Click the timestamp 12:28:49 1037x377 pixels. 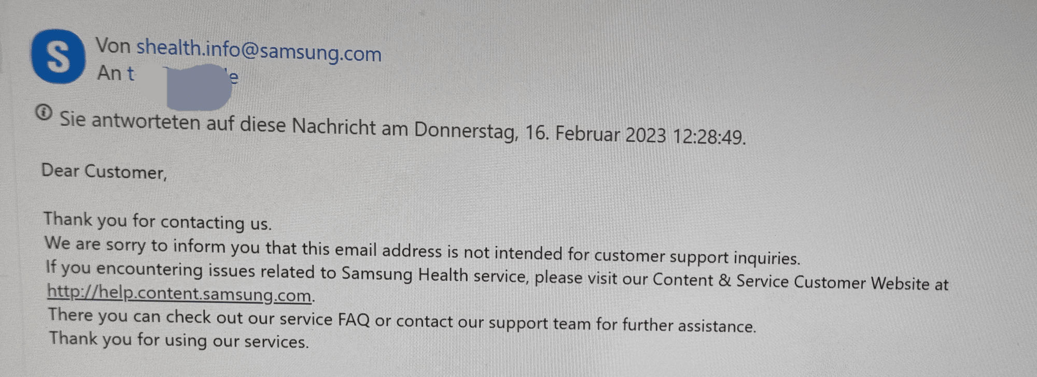pyautogui.click(x=709, y=137)
